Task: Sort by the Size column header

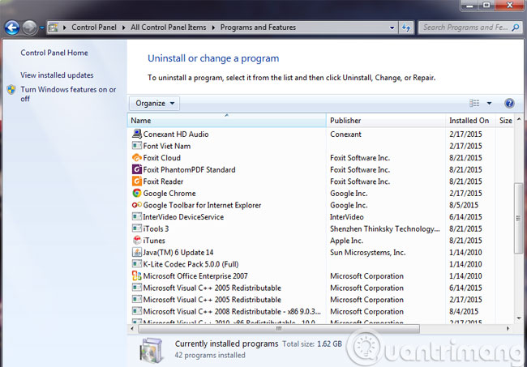Action: point(505,121)
